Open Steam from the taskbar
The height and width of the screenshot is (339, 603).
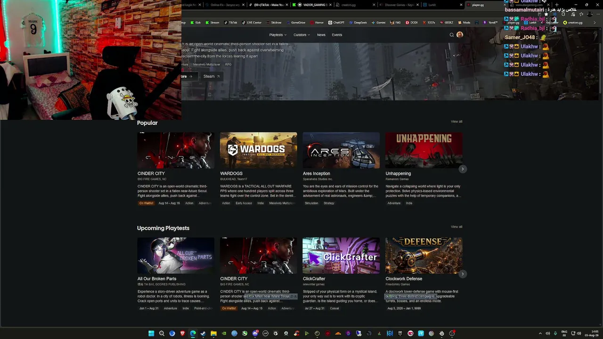point(203,333)
